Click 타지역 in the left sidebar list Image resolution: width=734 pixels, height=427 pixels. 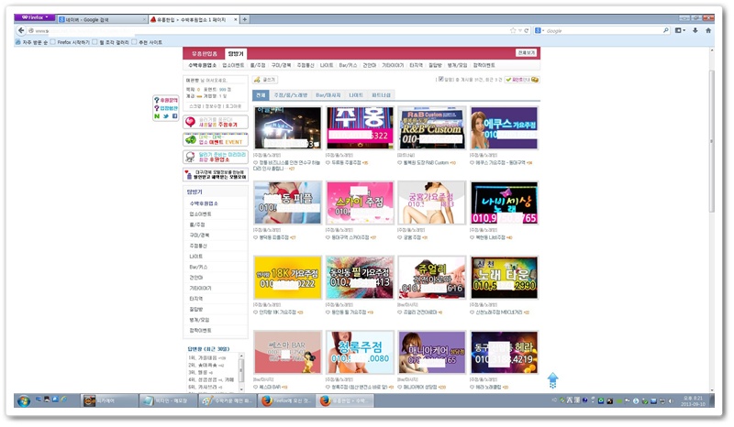196,299
